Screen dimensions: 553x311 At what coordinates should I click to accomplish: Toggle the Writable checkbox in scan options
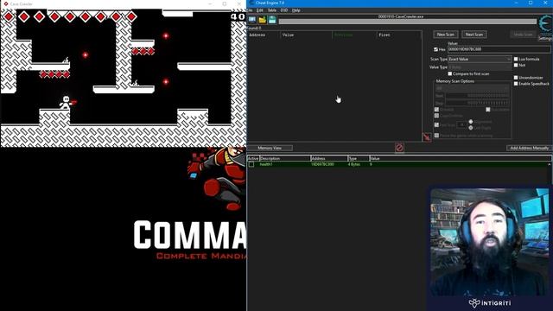coord(436,110)
